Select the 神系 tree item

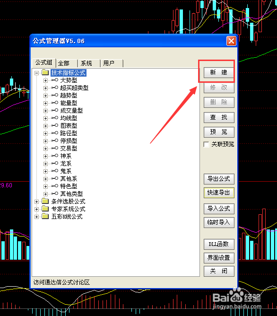click(x=66, y=156)
